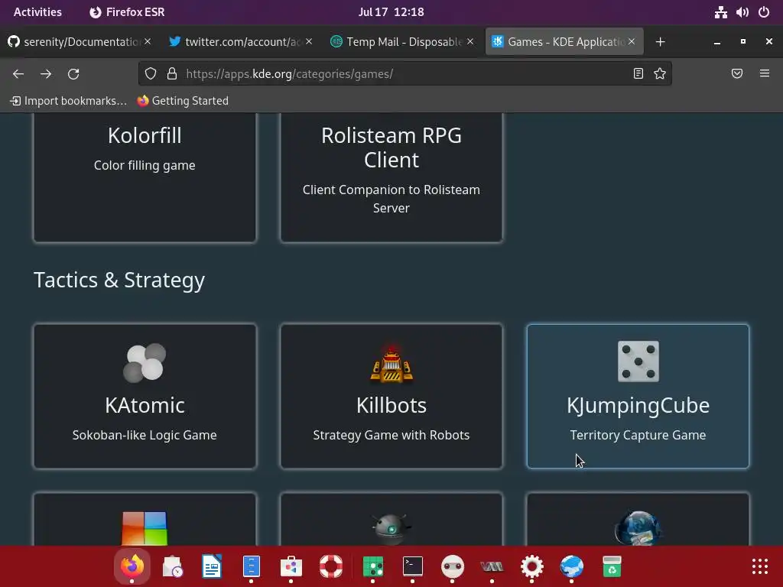Open the Rolisteam RPG Client card
Screen dimensions: 783x587
[391, 177]
